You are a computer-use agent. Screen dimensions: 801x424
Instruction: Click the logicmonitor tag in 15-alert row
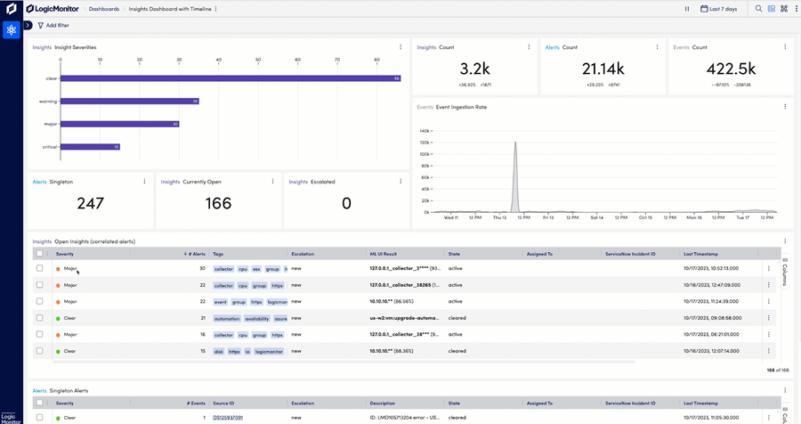point(269,351)
